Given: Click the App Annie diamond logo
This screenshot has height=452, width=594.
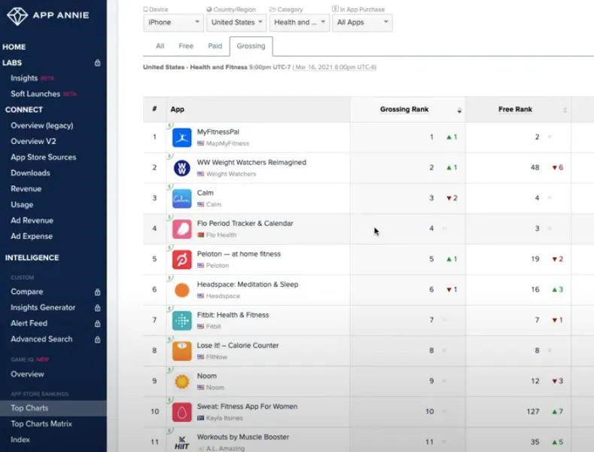Looking at the screenshot, I should pyautogui.click(x=17, y=16).
